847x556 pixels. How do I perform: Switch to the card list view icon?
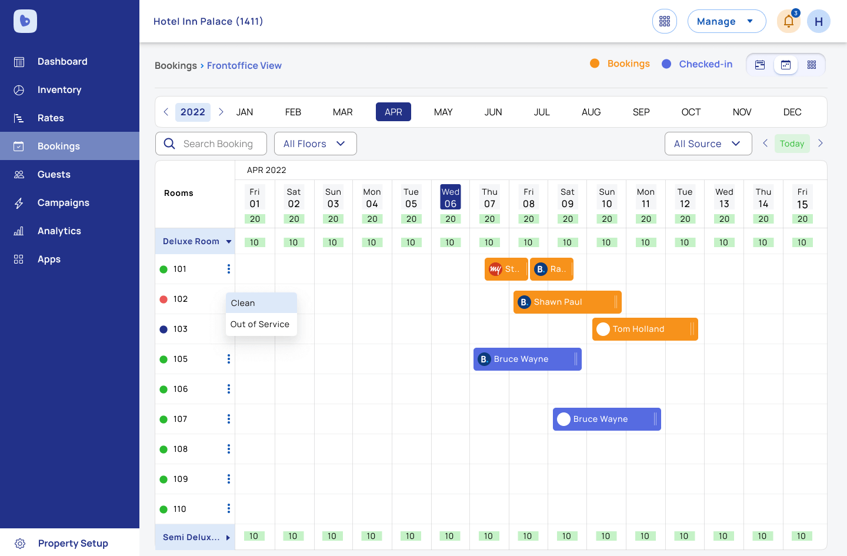point(760,65)
